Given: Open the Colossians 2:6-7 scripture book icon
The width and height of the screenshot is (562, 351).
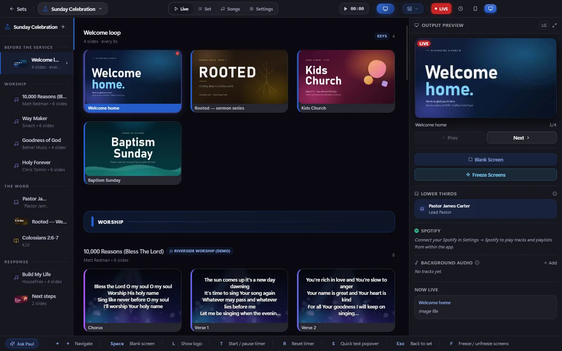Looking at the screenshot, I should [16, 241].
